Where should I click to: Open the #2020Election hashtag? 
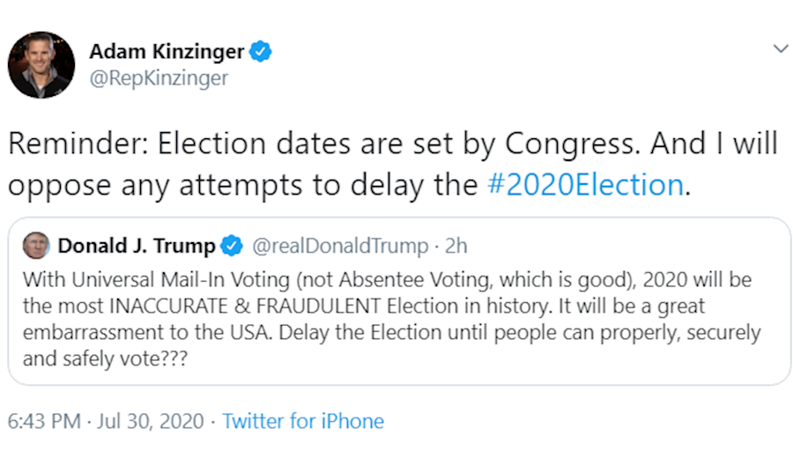585,185
